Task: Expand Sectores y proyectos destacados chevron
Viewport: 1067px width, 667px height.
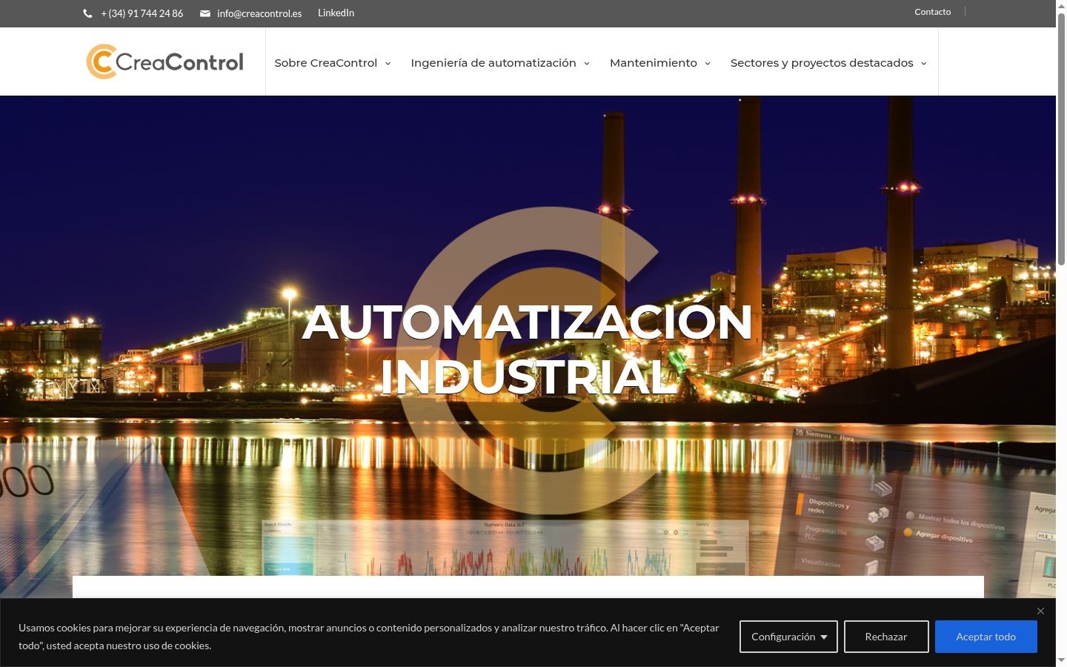Action: (924, 64)
